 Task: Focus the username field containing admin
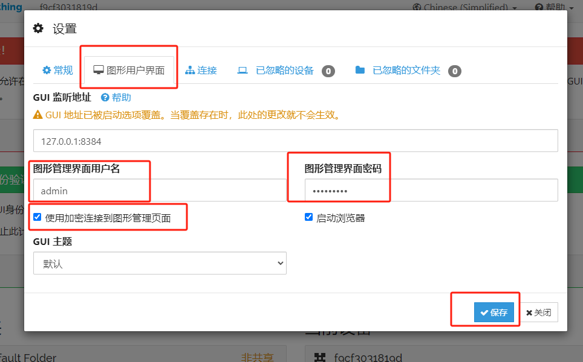[x=160, y=190]
